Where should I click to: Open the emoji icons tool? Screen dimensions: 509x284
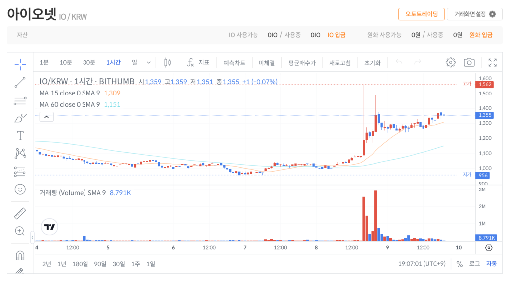click(20, 189)
